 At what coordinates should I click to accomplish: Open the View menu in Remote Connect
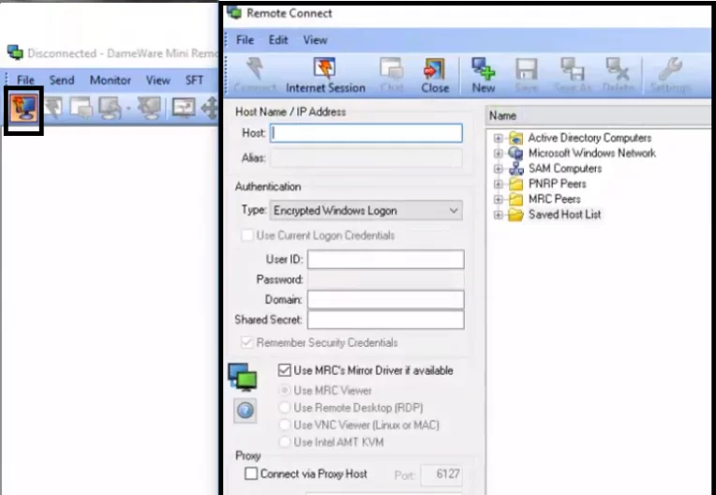(x=315, y=40)
